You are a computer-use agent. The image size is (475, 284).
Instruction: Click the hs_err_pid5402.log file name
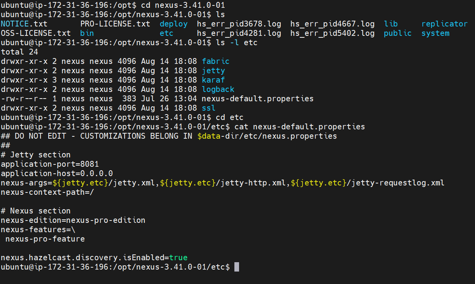point(332,33)
